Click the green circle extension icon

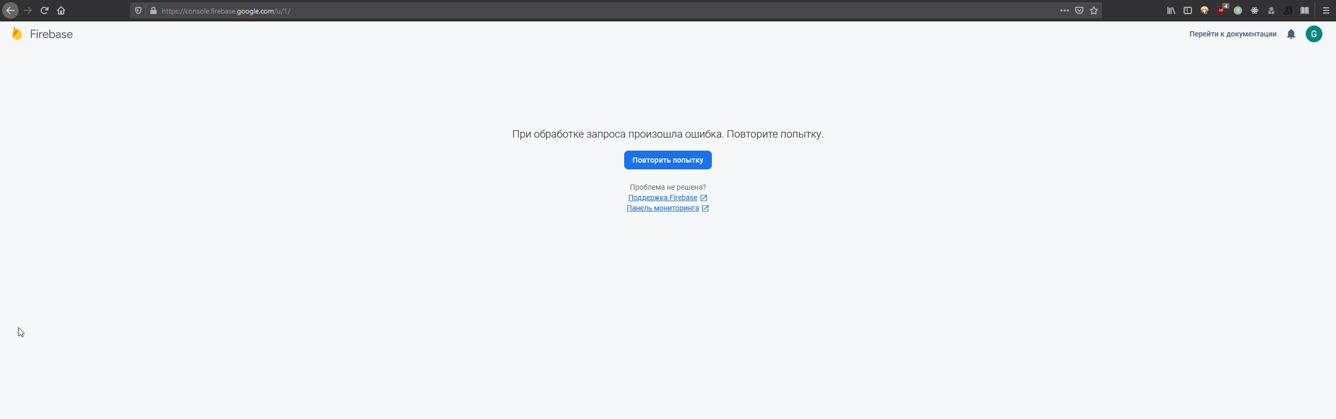[1238, 10]
